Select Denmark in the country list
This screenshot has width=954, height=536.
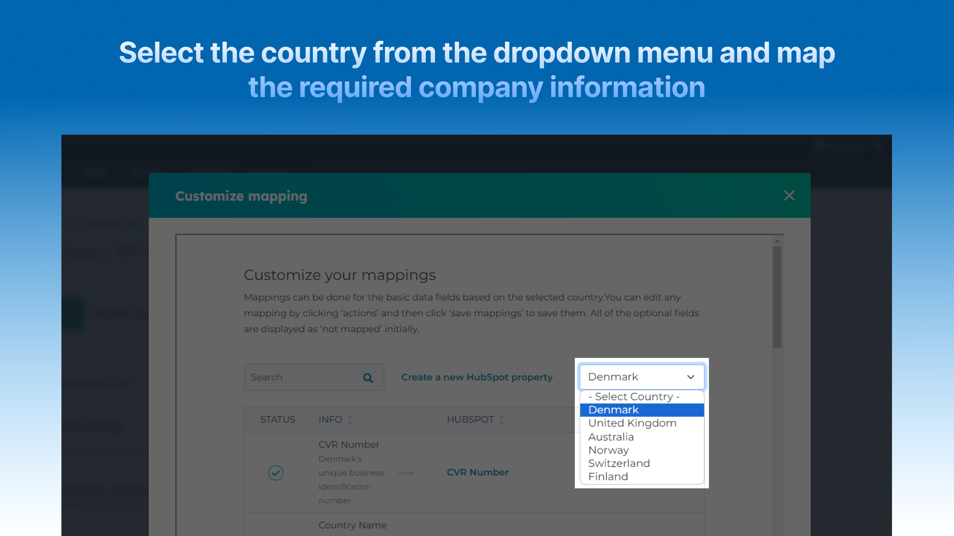[642, 410]
